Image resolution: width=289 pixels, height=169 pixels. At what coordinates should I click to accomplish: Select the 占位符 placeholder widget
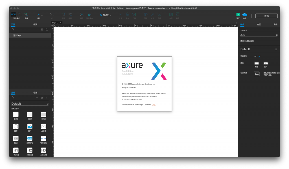point(43,126)
